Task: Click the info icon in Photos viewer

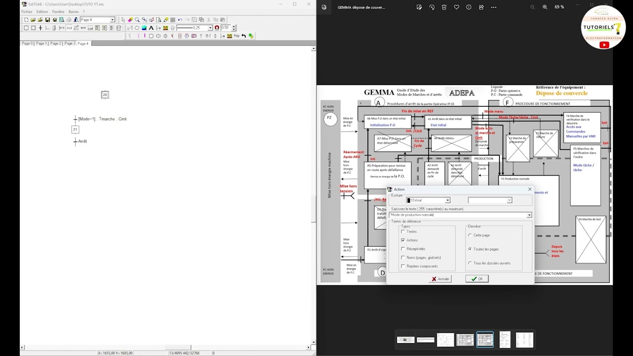Action: click(x=469, y=7)
